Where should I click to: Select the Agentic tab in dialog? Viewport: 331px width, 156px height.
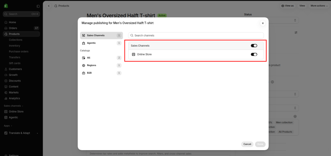(x=101, y=43)
